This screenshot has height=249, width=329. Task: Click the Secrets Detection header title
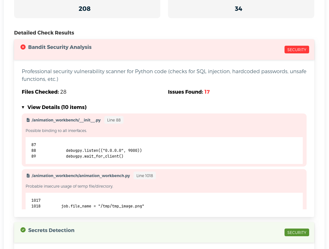[51, 230]
